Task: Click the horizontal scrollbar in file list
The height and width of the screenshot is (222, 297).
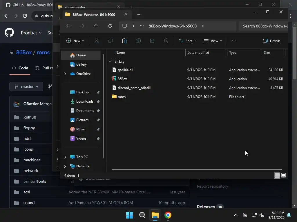Action: [x=197, y=169]
